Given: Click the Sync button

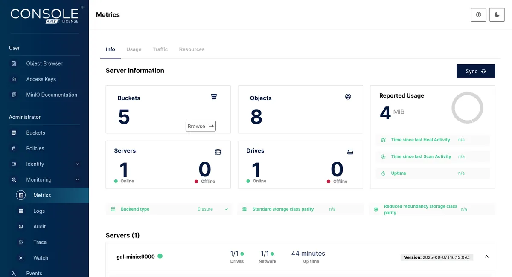Looking at the screenshot, I should pyautogui.click(x=476, y=71).
